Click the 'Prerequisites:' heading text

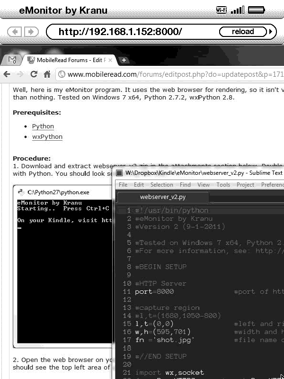click(x=37, y=113)
